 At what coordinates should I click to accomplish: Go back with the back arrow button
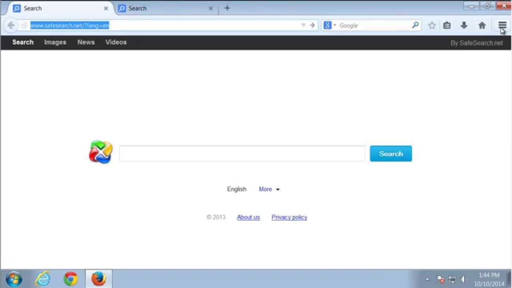click(11, 25)
